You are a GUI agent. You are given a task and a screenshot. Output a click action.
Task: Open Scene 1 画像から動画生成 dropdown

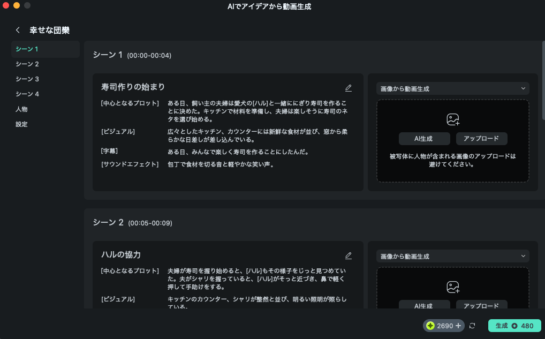452,89
